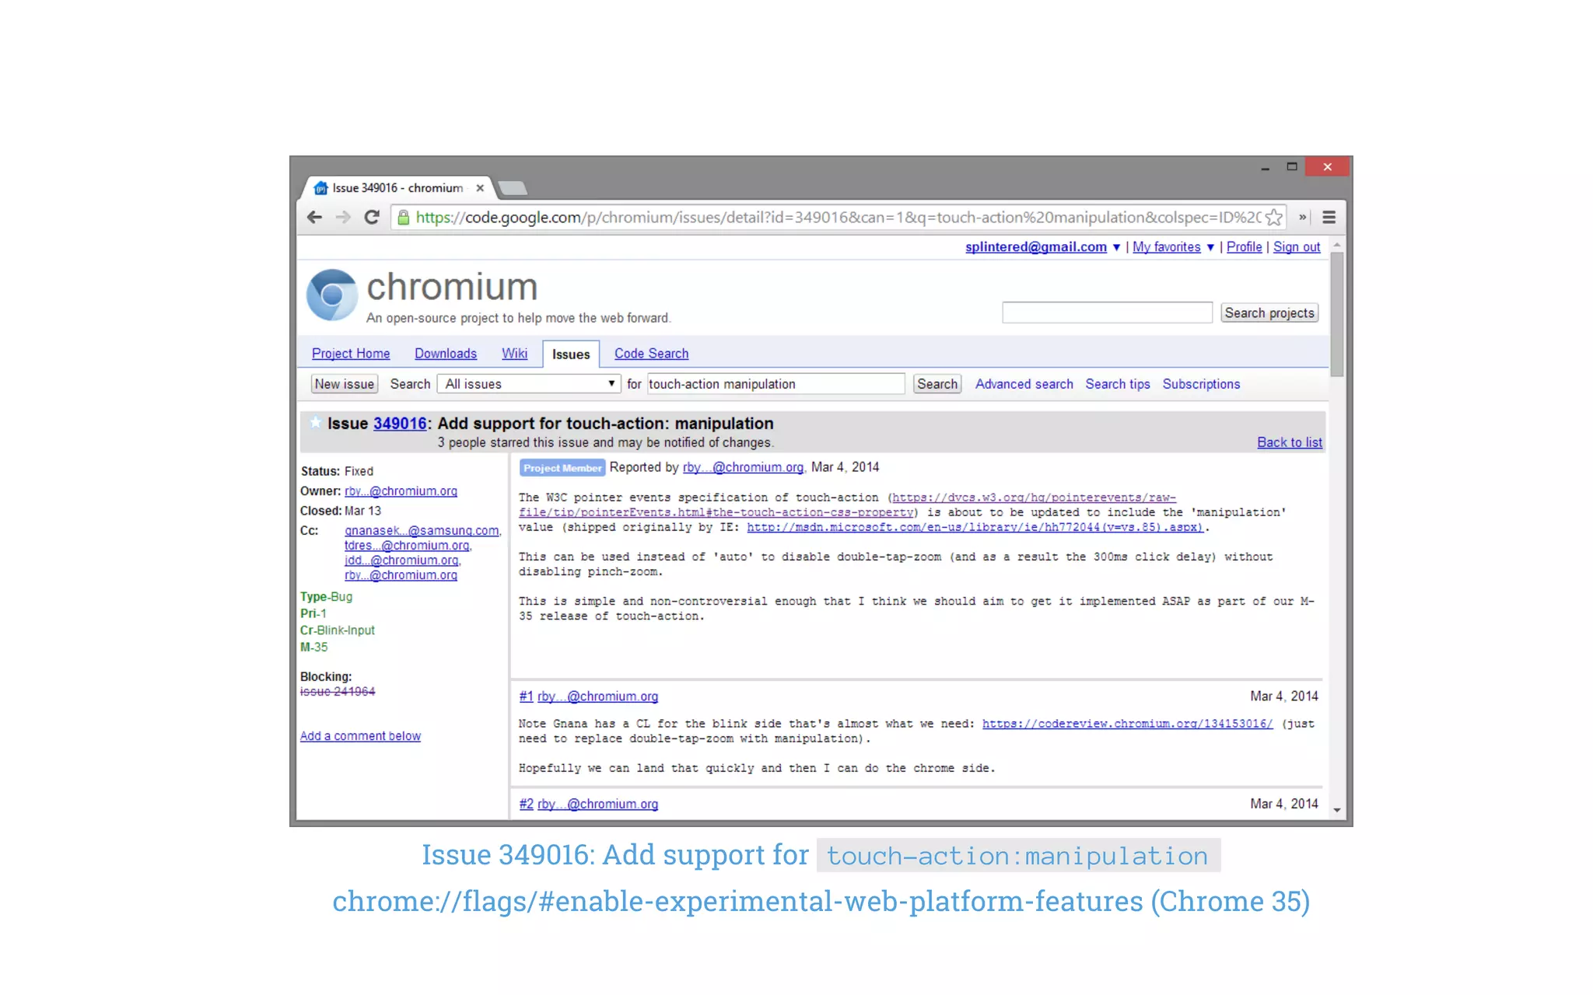This screenshot has width=1593, height=995.
Task: Open the Chrome hamburger menu
Action: [x=1329, y=218]
